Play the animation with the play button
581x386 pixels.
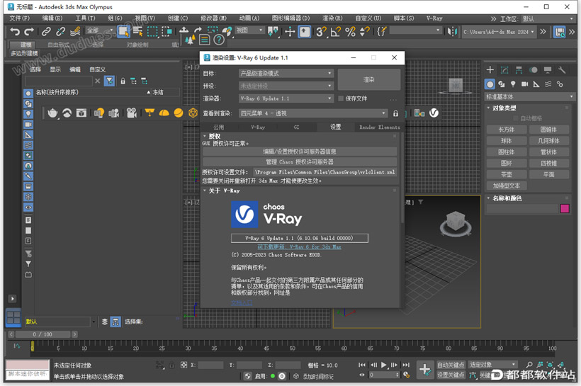coord(384,365)
